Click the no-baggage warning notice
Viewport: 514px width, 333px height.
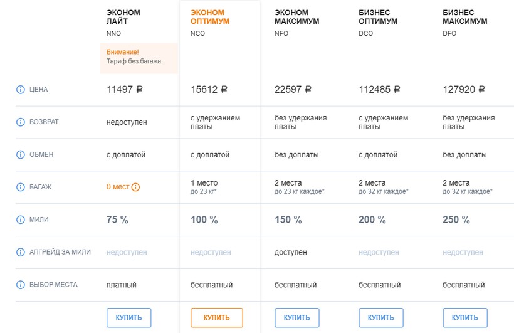(x=139, y=56)
